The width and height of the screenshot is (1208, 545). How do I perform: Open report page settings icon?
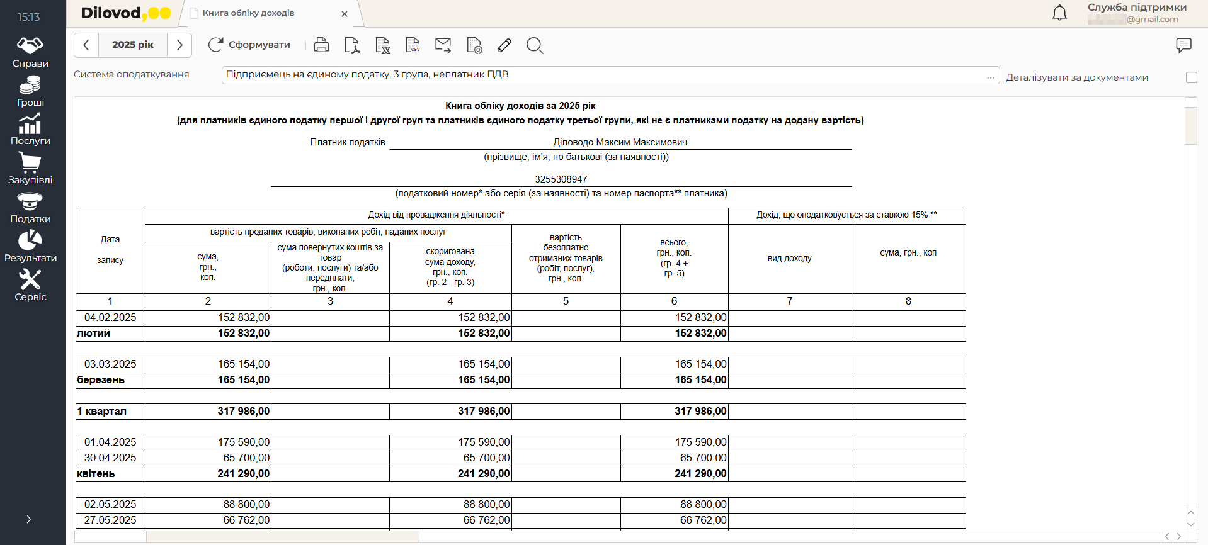[x=474, y=45]
